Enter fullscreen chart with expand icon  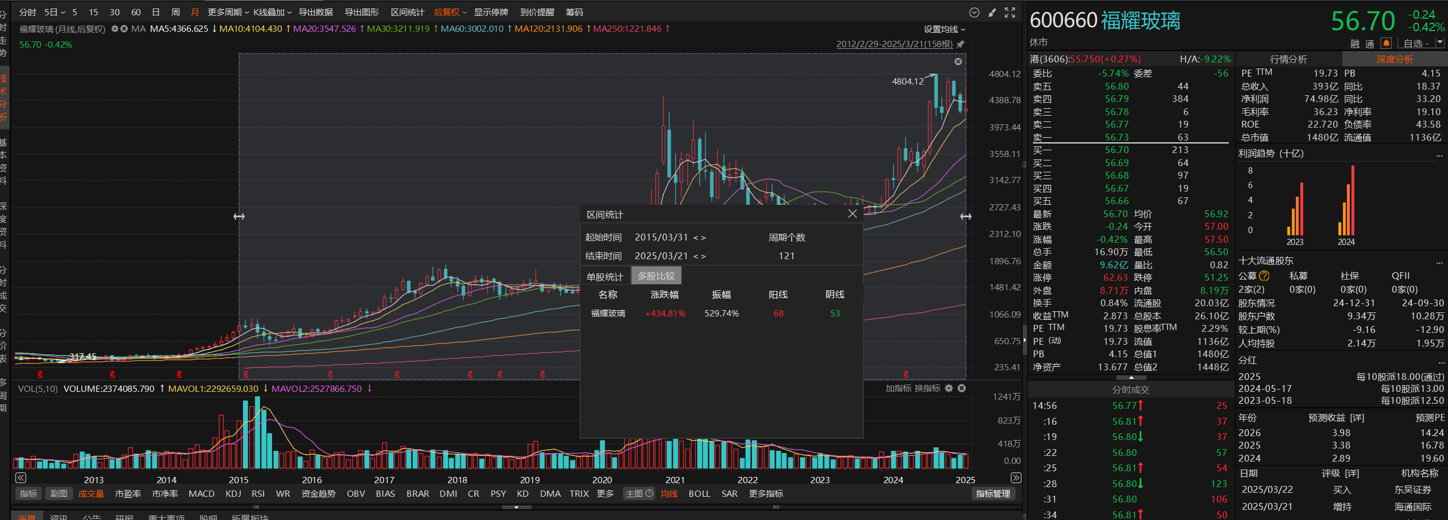coord(1010,12)
